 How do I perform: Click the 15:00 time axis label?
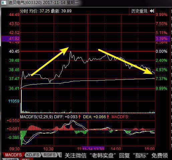click(150, 149)
